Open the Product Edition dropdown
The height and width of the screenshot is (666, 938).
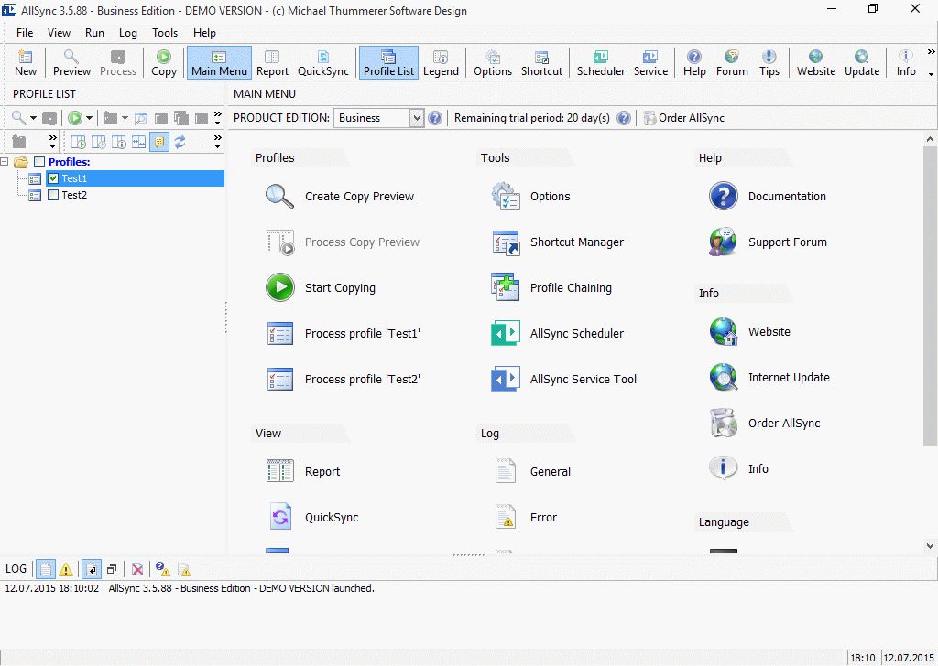pos(417,117)
